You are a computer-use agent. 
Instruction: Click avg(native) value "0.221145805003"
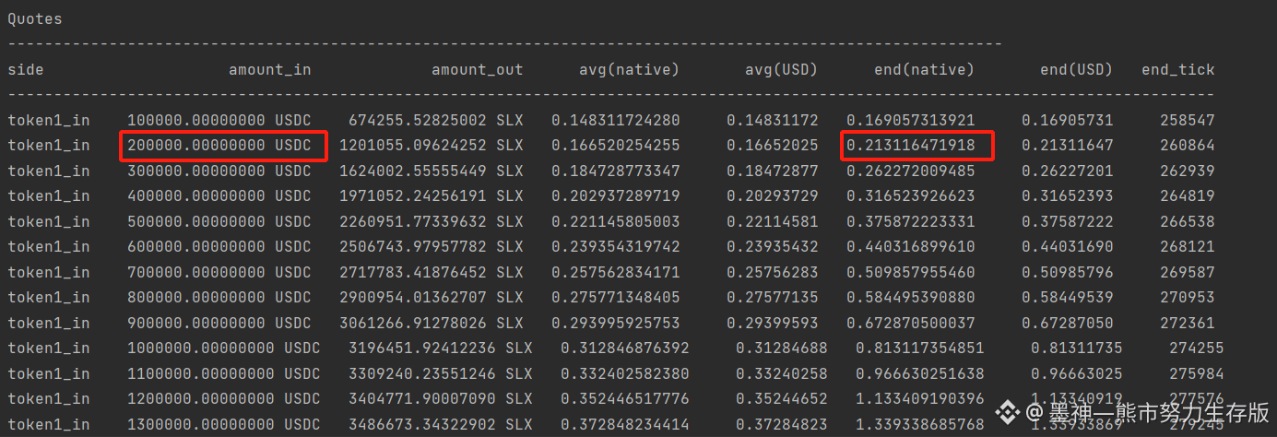616,221
